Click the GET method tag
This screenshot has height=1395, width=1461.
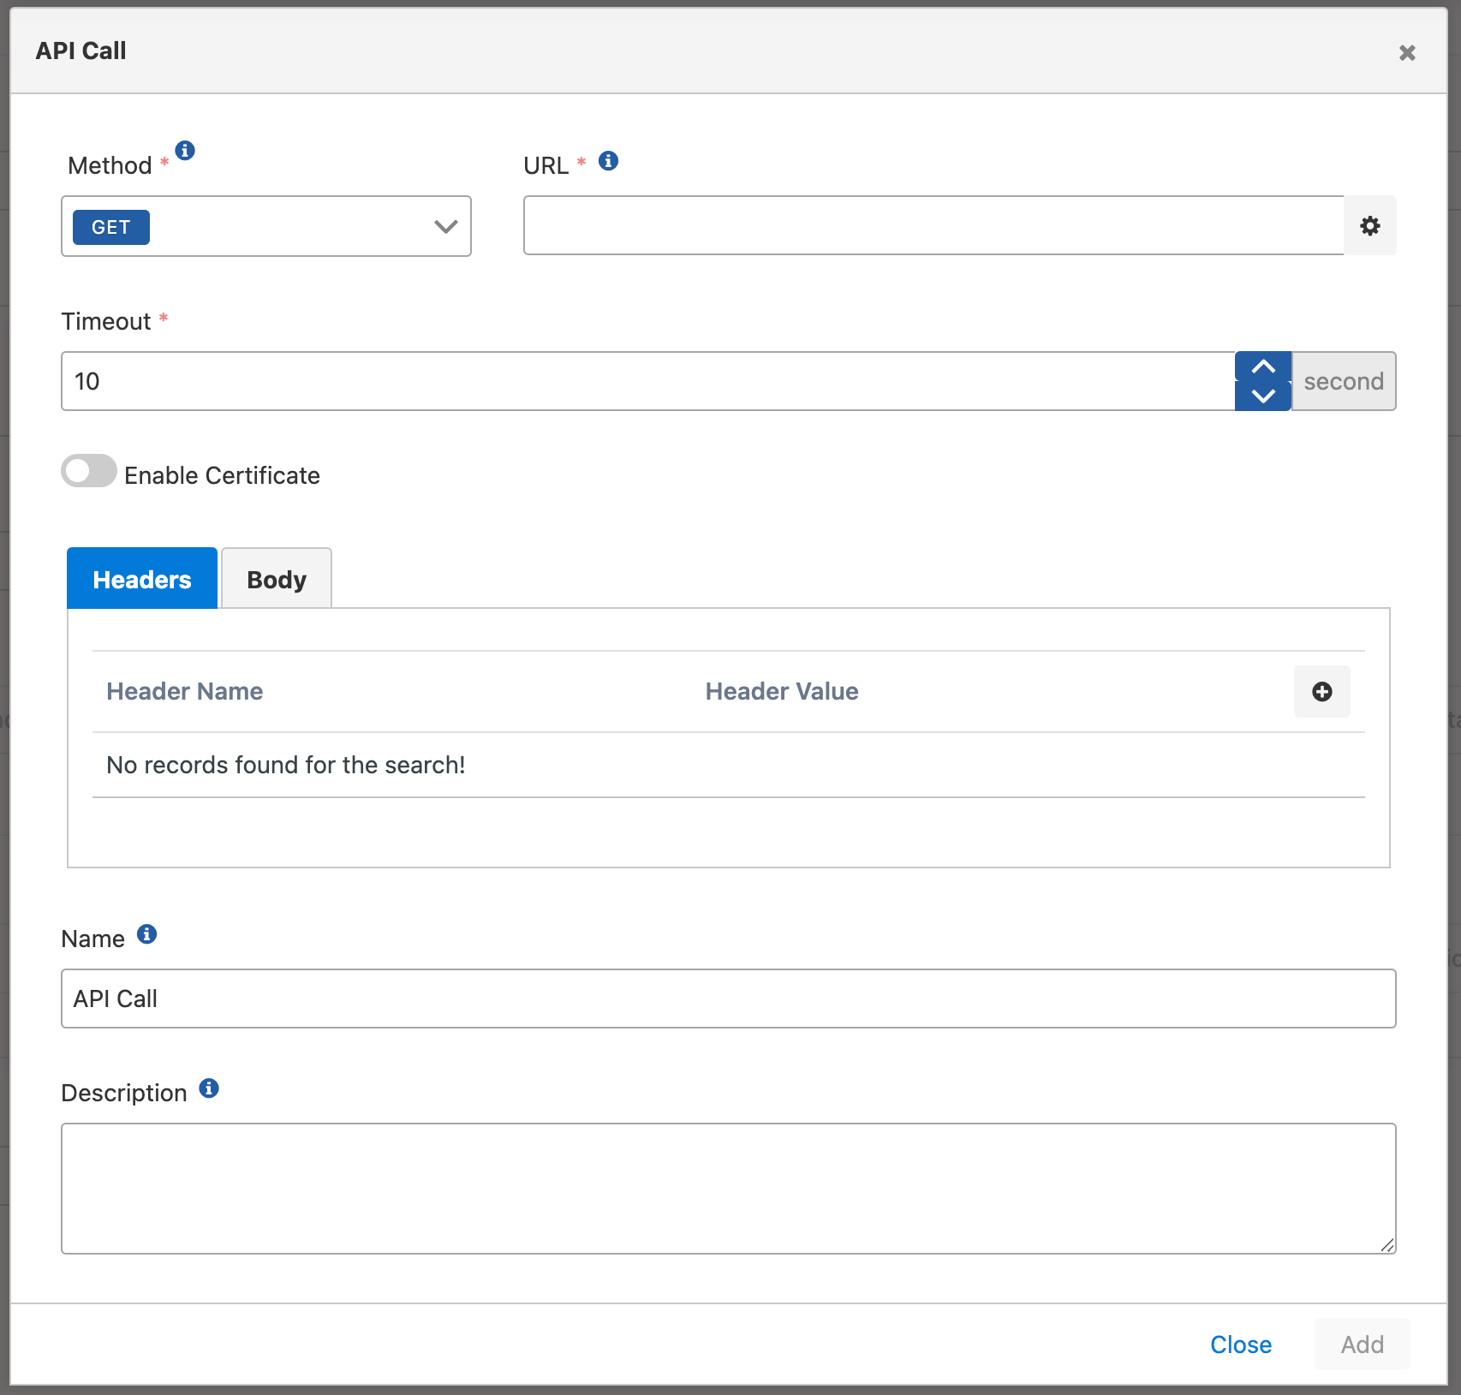pos(111,228)
